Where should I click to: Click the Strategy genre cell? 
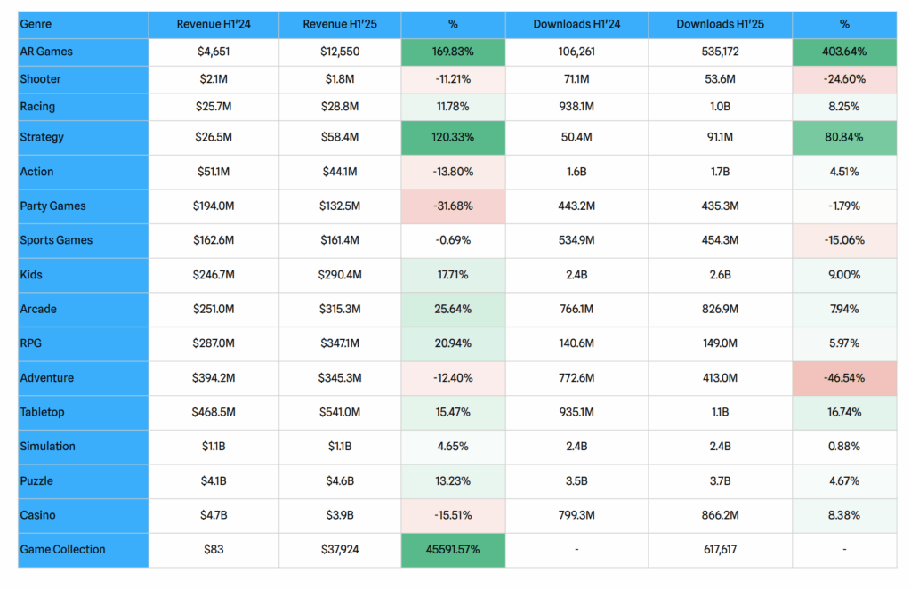point(83,138)
